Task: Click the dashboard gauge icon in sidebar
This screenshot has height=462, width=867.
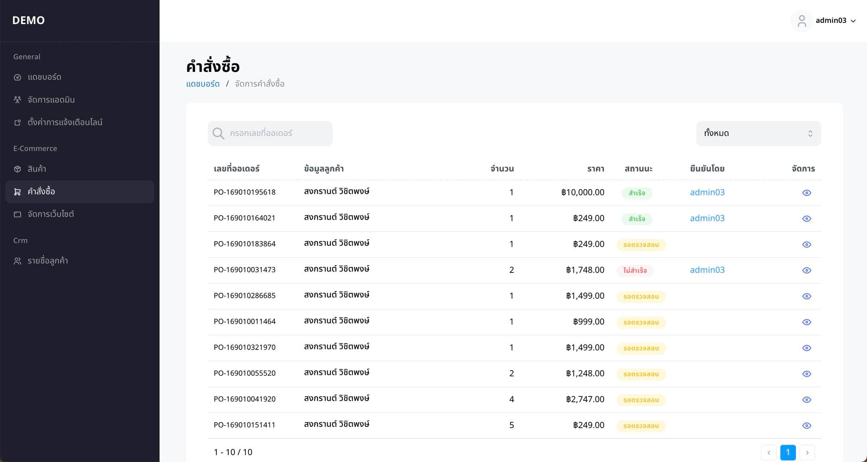Action: [x=17, y=77]
